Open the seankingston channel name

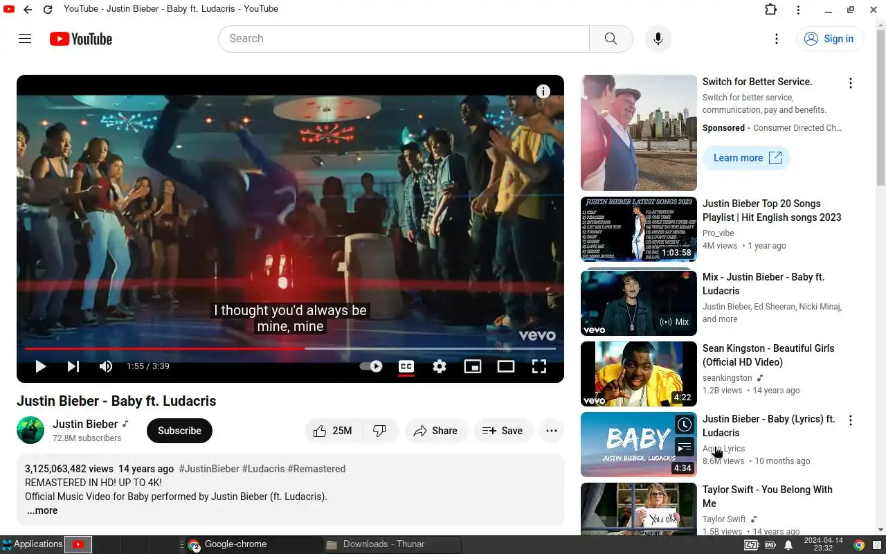[727, 378]
